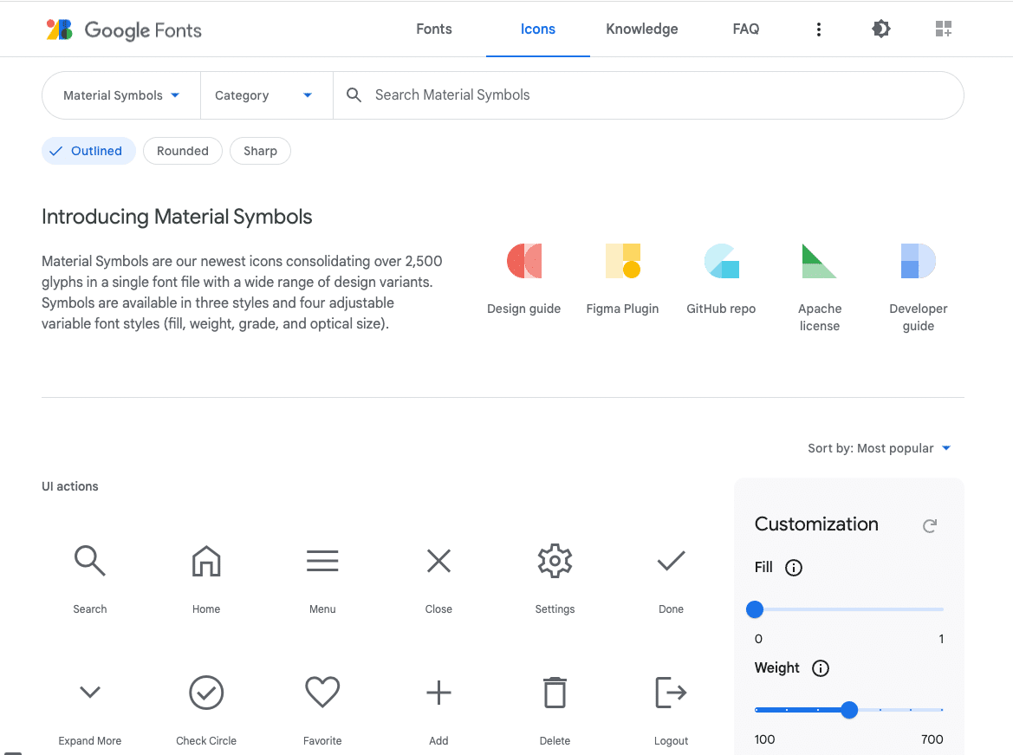Select the Done checkmark symbol

tap(672, 561)
